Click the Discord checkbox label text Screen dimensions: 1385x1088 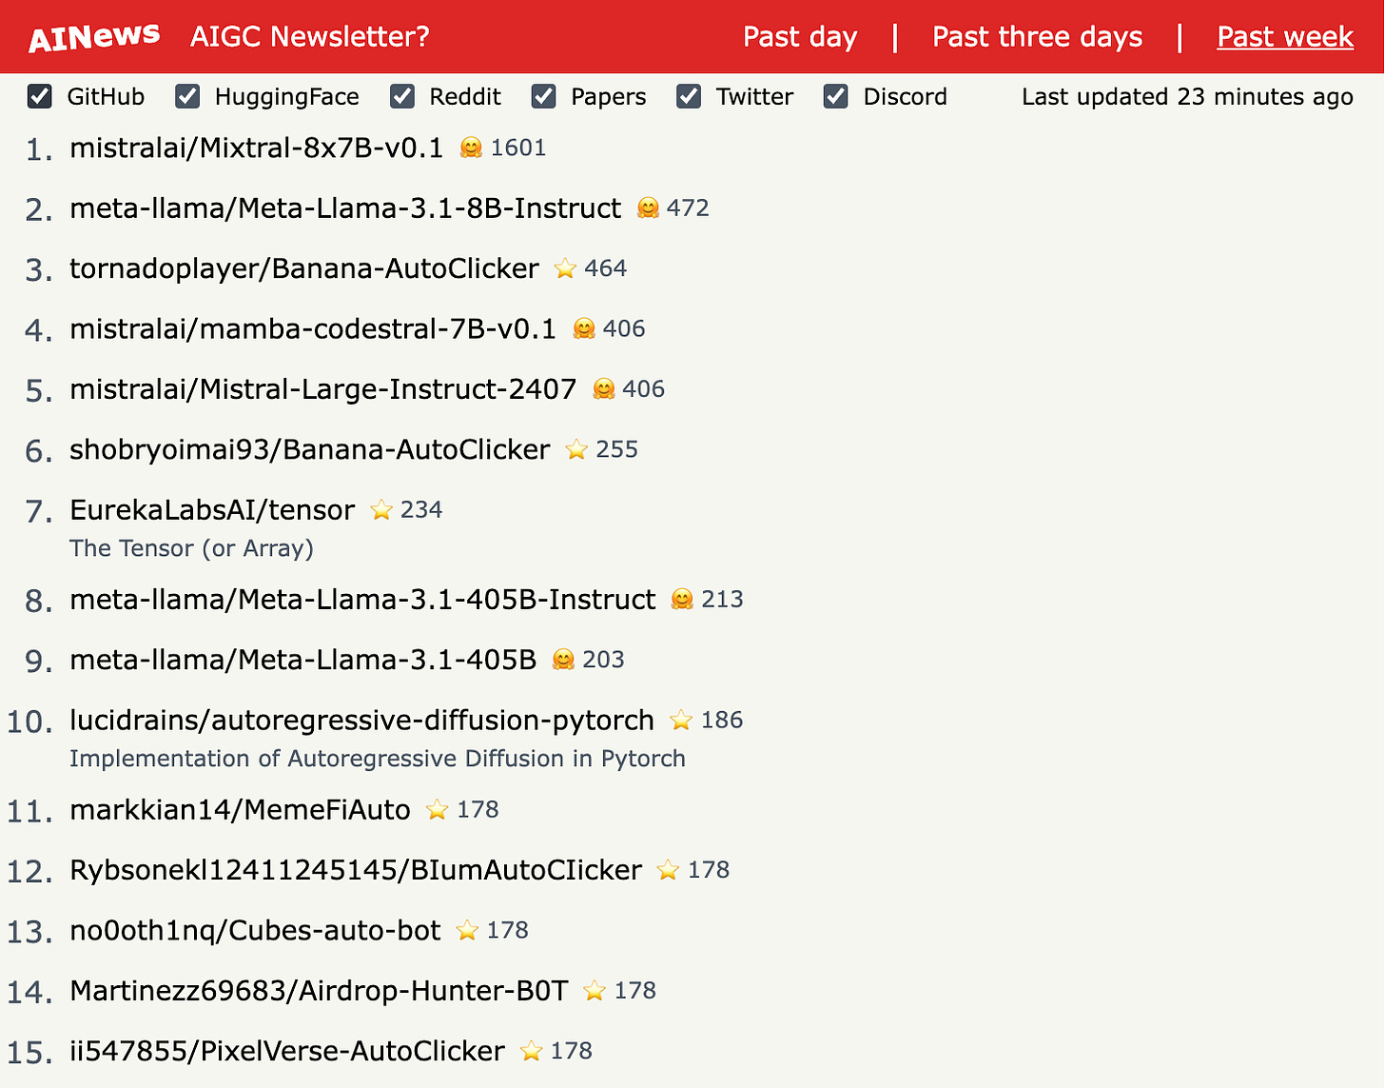906,96
